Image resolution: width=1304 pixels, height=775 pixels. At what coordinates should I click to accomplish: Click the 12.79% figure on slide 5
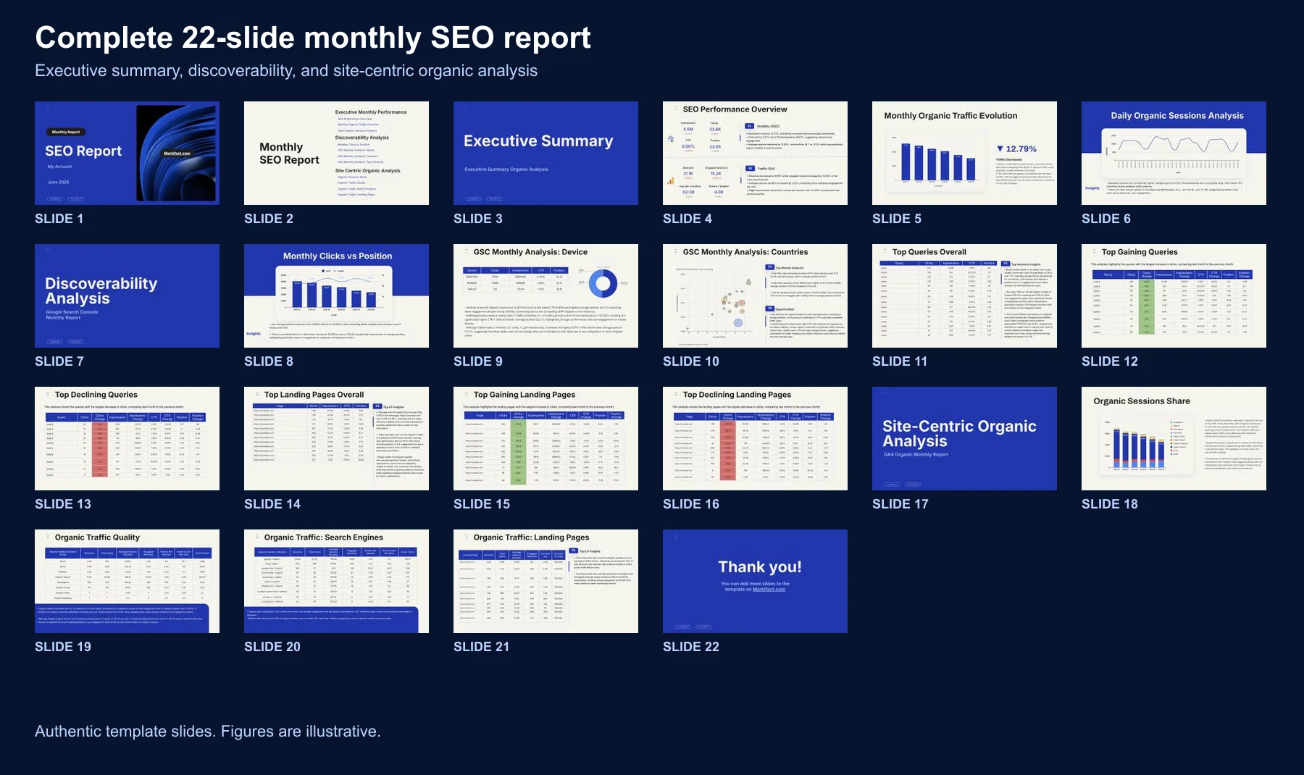tap(1021, 149)
